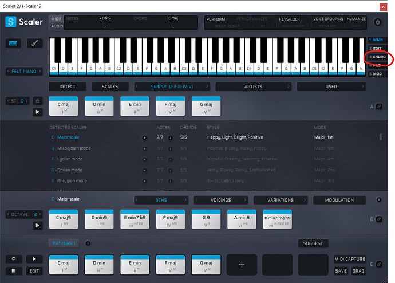Increase ST semitone transpose value
Image resolution: width=395 pixels, height=283 pixels.
point(26,101)
